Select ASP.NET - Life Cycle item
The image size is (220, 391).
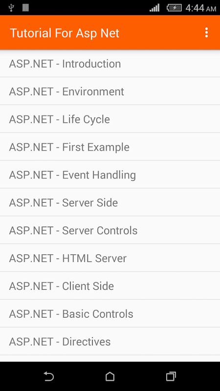click(110, 119)
